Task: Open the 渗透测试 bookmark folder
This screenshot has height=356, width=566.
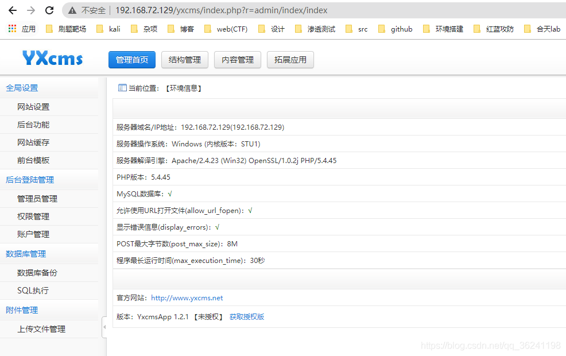Action: 315,29
